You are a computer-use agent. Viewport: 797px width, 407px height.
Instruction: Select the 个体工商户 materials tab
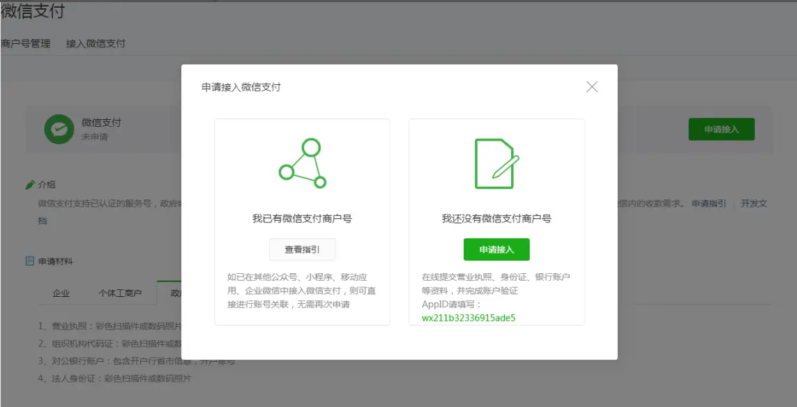tap(119, 293)
